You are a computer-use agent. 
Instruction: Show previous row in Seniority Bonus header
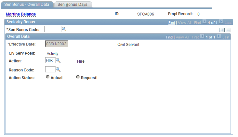205,22
